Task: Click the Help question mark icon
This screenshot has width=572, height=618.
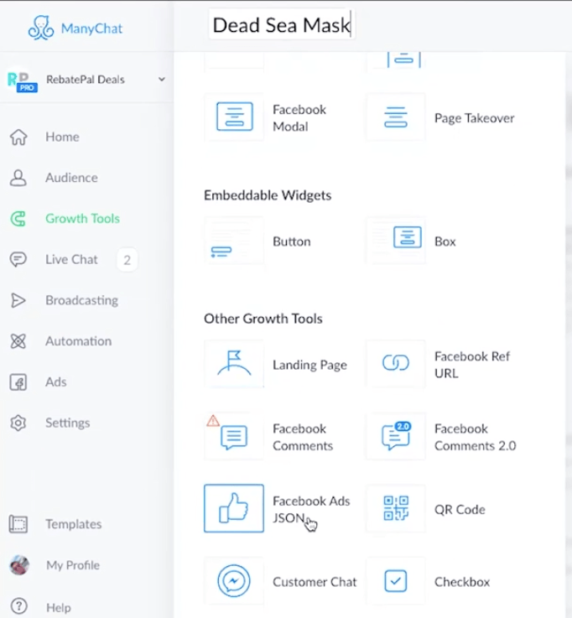Action: point(18,606)
